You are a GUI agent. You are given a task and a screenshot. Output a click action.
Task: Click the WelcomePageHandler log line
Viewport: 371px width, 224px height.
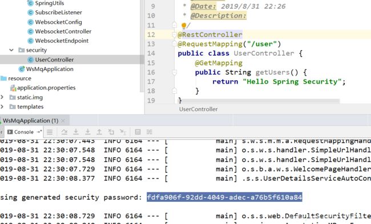185,169
